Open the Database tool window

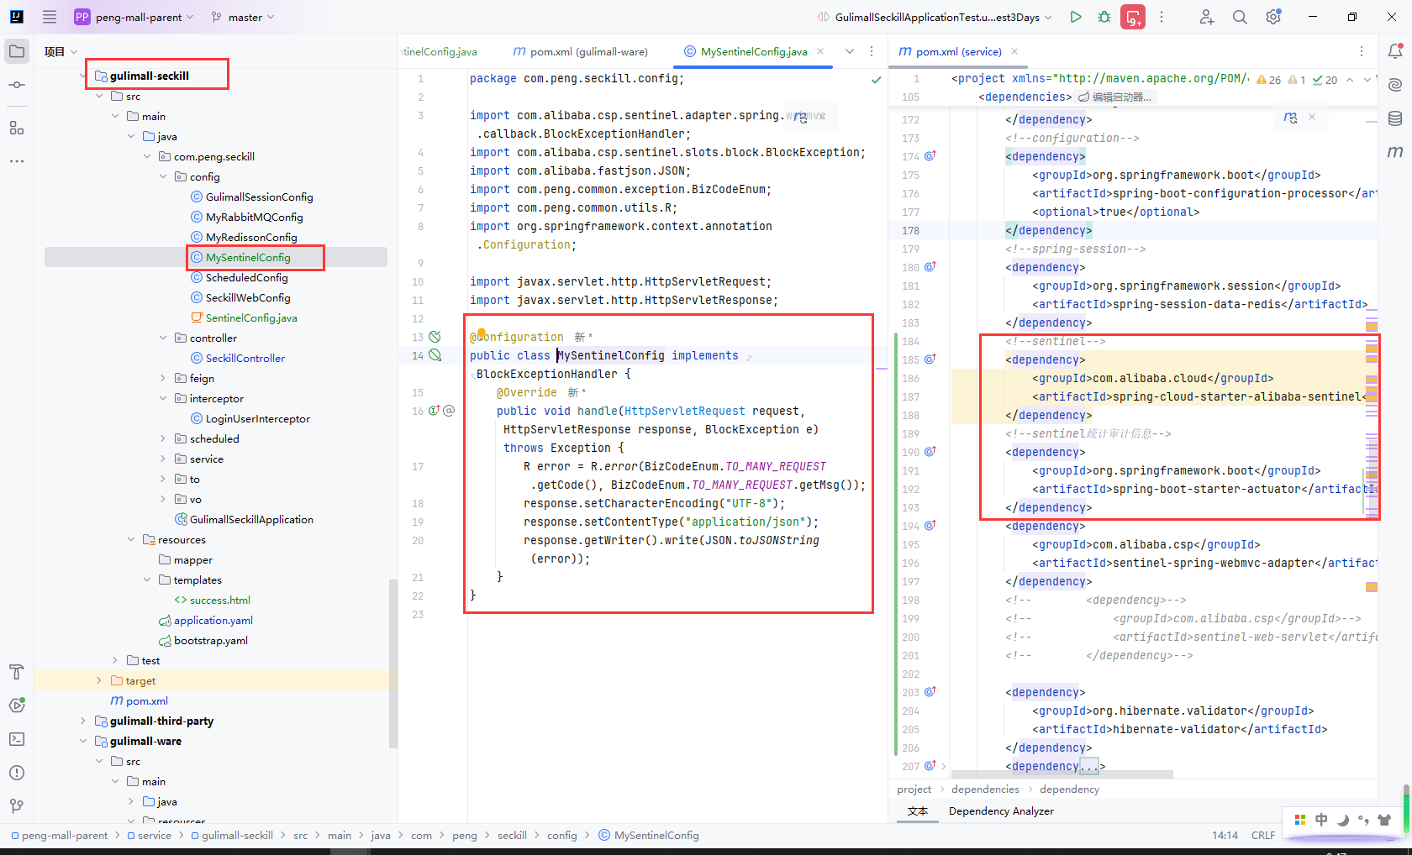1395,118
